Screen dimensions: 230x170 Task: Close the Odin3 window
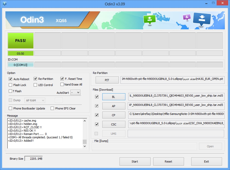click(x=223, y=3)
